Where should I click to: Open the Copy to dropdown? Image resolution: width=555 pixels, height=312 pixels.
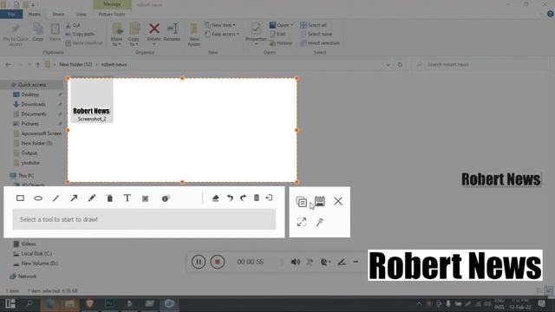(x=134, y=35)
